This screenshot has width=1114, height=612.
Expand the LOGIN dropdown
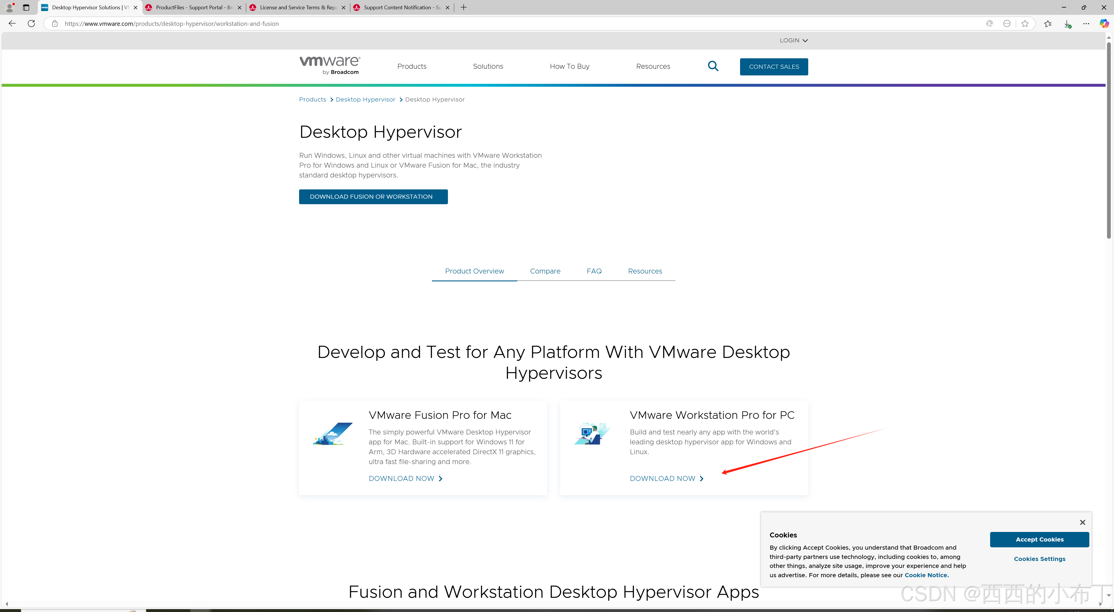click(x=793, y=40)
